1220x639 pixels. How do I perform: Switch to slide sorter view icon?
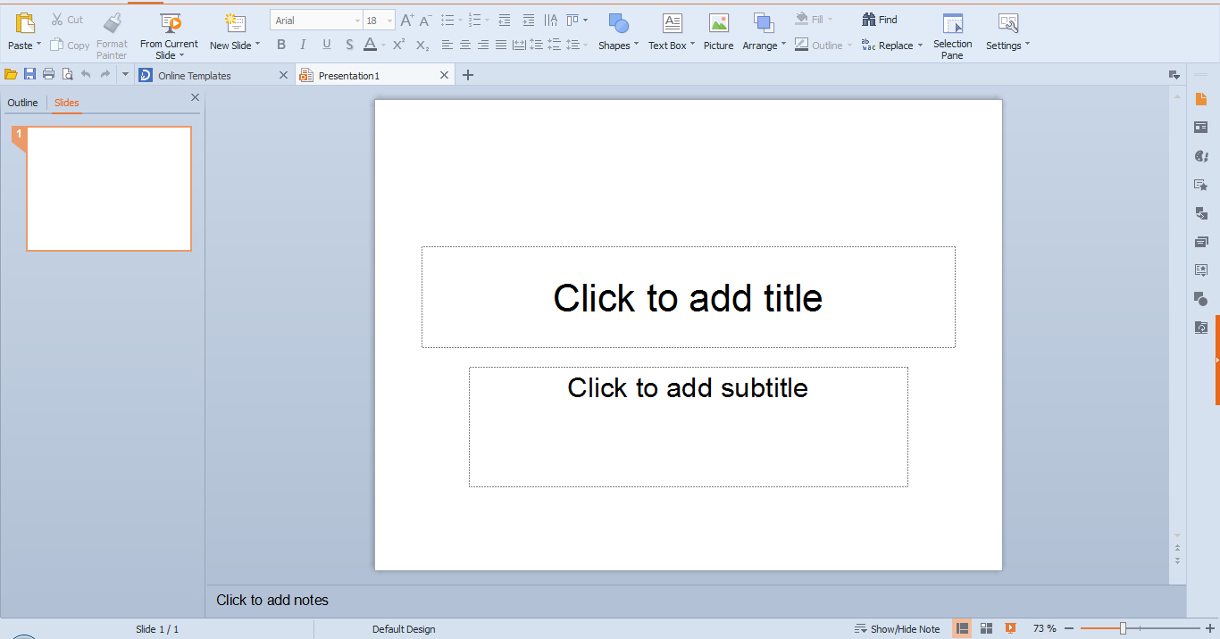(x=987, y=629)
